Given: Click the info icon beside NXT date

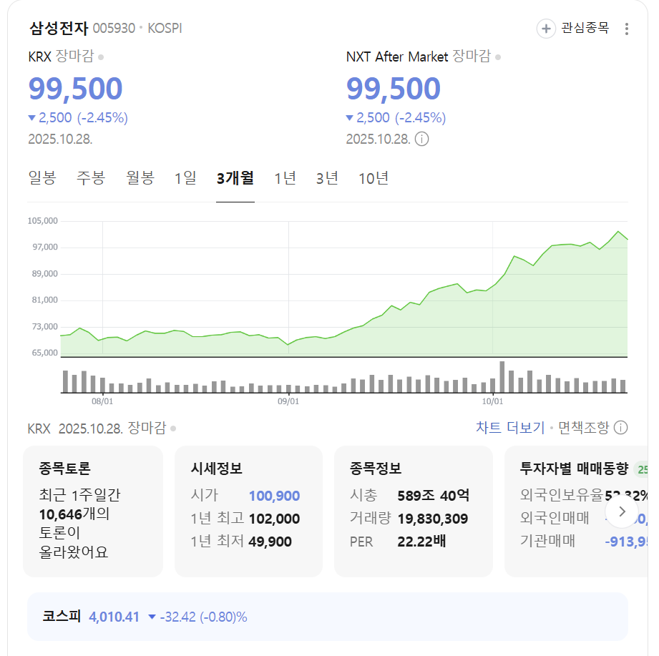Looking at the screenshot, I should point(422,139).
